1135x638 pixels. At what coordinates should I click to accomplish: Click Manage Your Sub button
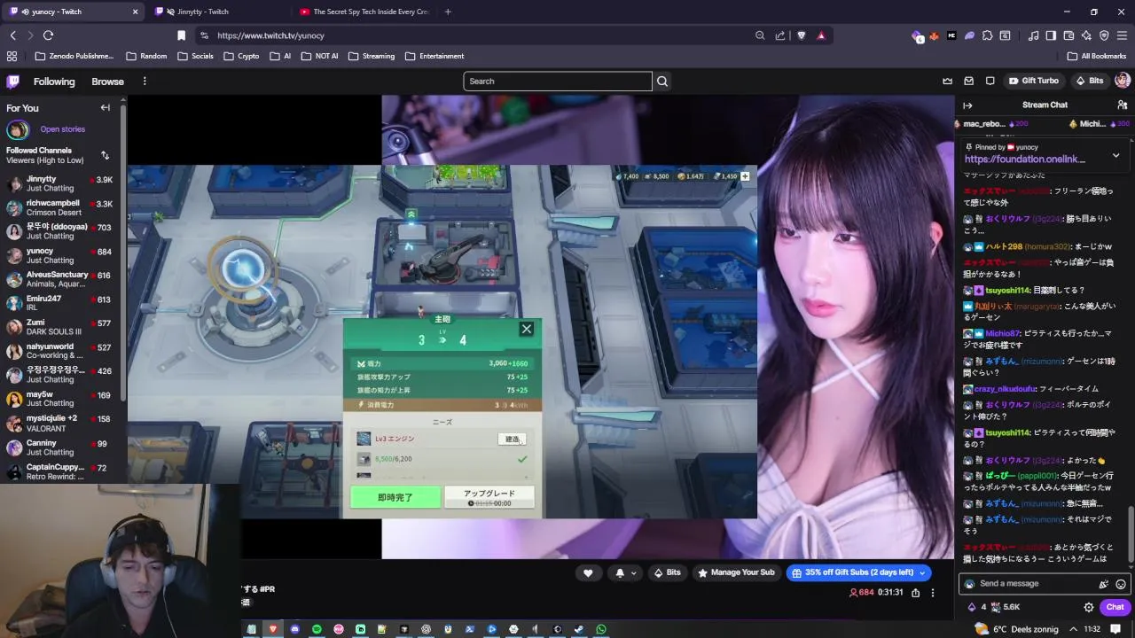click(736, 572)
